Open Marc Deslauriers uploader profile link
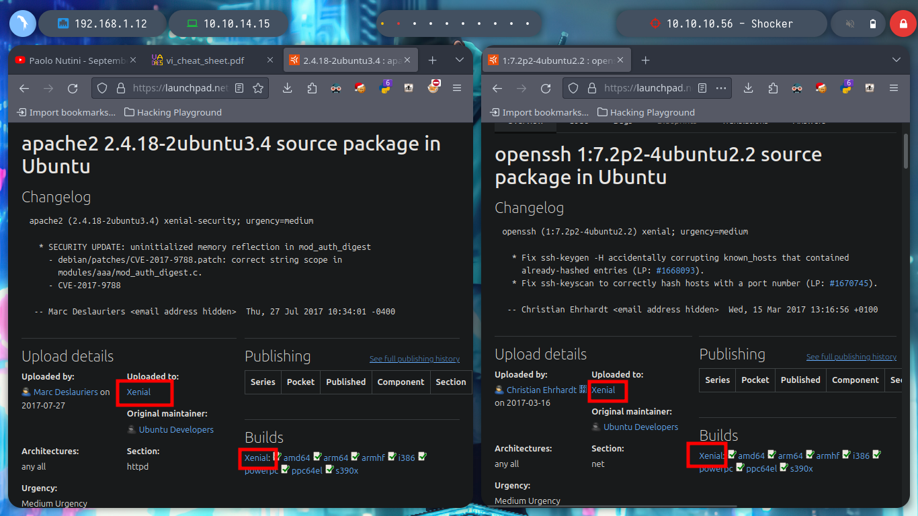918x516 pixels. [x=66, y=392]
